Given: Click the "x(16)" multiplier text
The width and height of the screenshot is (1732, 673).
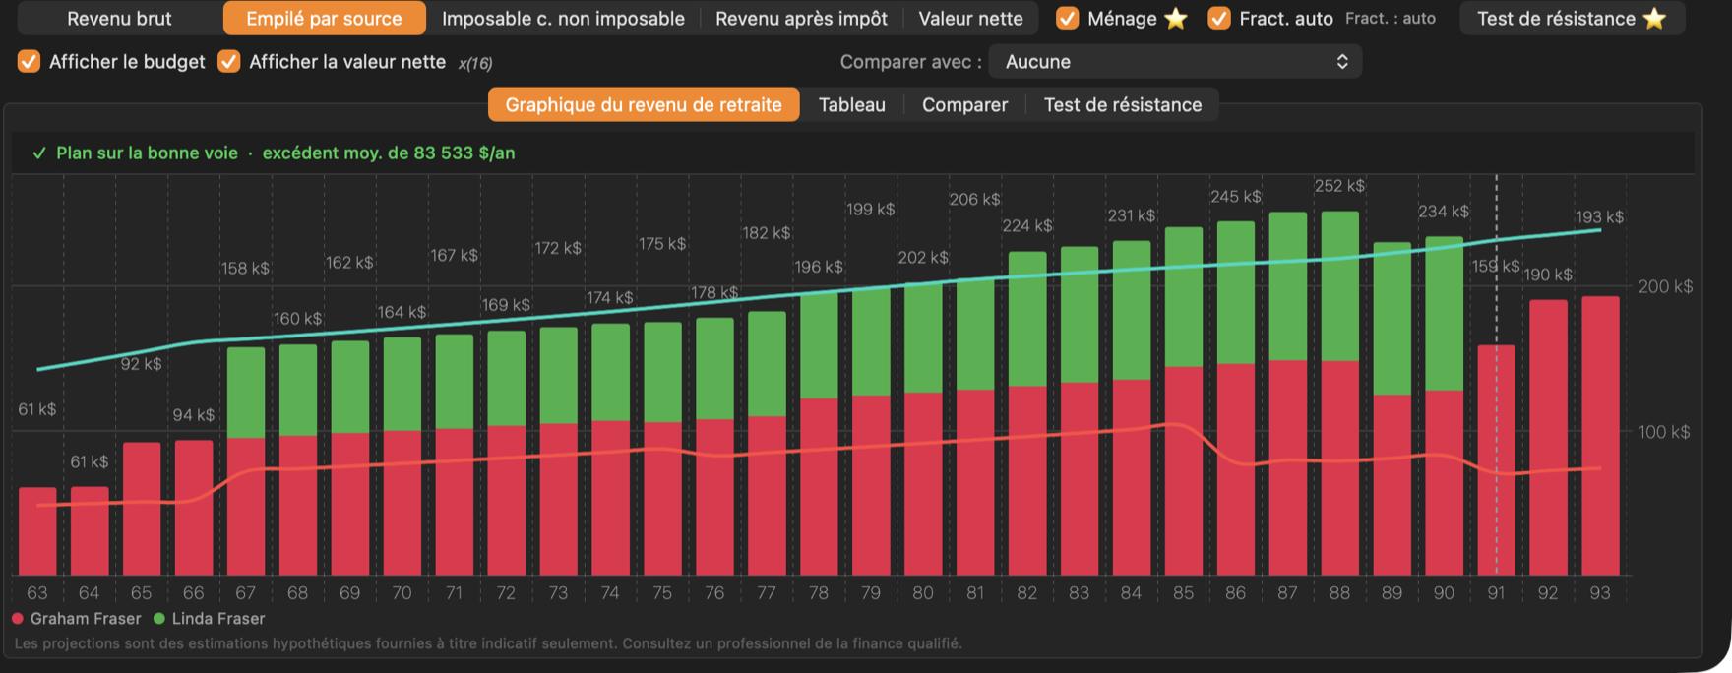Looking at the screenshot, I should pos(475,63).
